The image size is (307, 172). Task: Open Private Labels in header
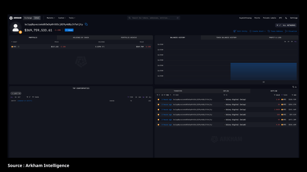270,18
